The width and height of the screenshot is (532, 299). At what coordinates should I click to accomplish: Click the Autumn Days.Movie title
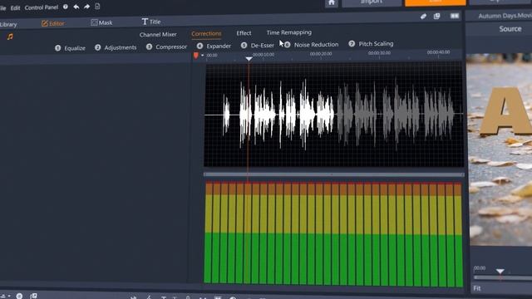505,16
